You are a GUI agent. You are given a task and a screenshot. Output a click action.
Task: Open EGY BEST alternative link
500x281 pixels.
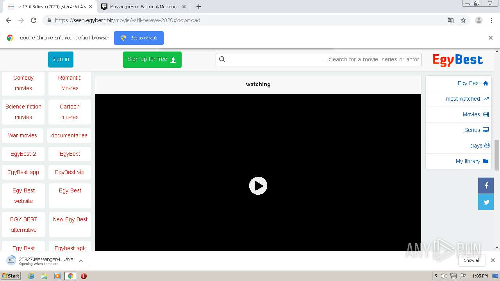pos(23,225)
